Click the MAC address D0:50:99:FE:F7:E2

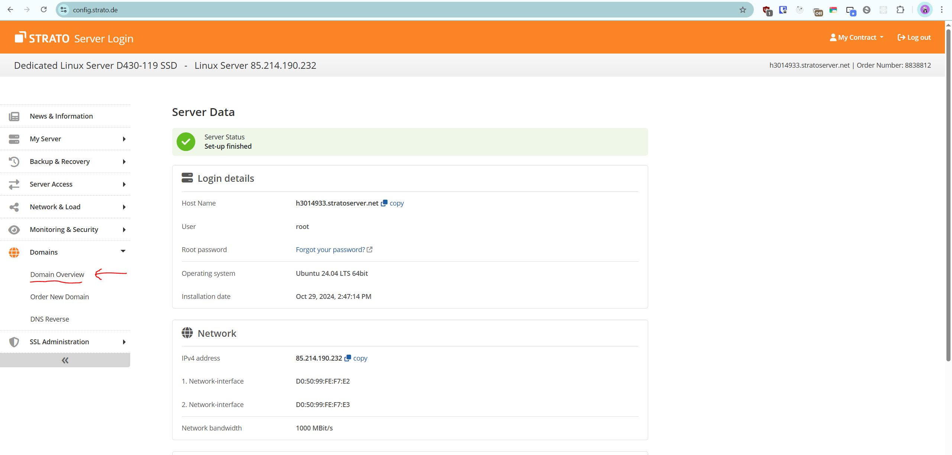click(323, 381)
